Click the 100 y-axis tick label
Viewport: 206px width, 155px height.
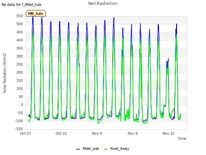[20, 88]
